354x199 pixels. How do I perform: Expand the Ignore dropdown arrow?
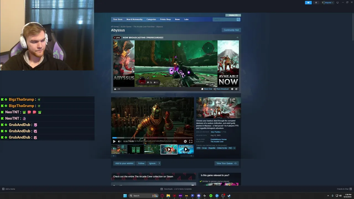(159, 163)
